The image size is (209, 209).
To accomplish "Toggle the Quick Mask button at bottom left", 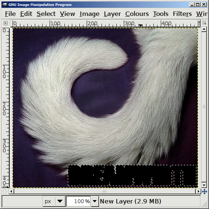I will coord(5,192).
